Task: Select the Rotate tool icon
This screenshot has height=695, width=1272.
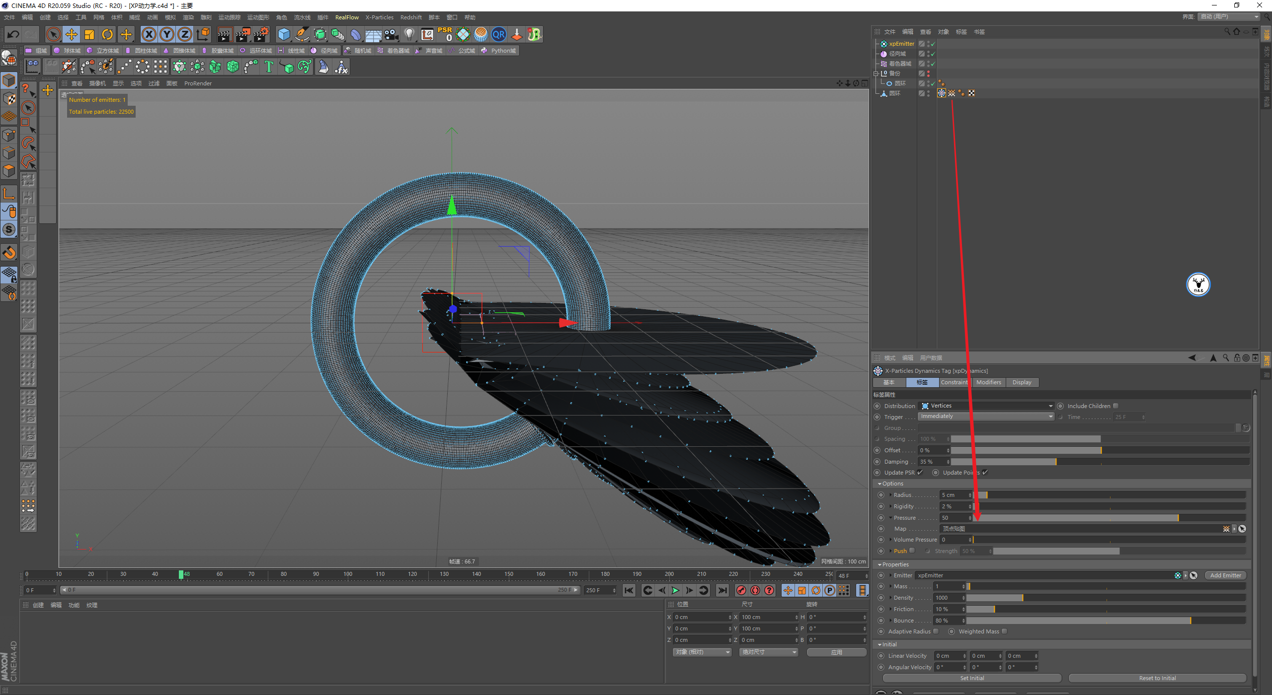Action: [107, 34]
